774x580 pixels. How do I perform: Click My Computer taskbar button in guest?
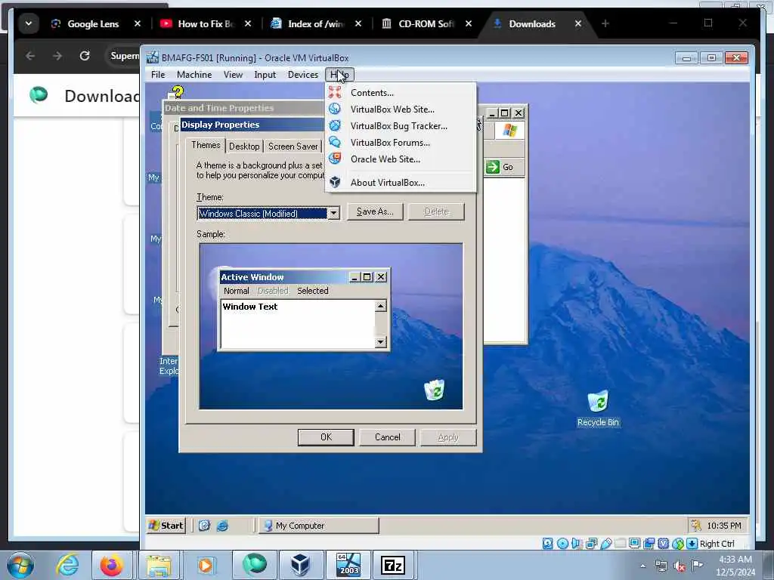[319, 526]
